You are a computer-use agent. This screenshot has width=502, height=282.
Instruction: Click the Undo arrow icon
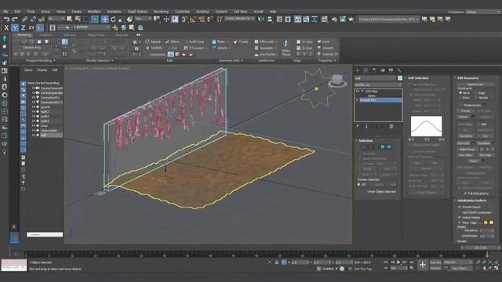pos(6,20)
